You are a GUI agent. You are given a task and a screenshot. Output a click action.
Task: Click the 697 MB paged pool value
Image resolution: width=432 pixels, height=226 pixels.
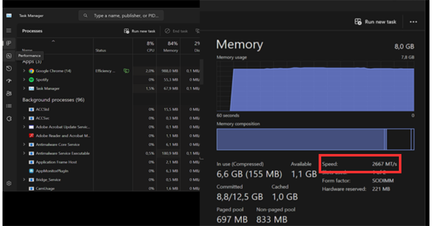coord(232,220)
